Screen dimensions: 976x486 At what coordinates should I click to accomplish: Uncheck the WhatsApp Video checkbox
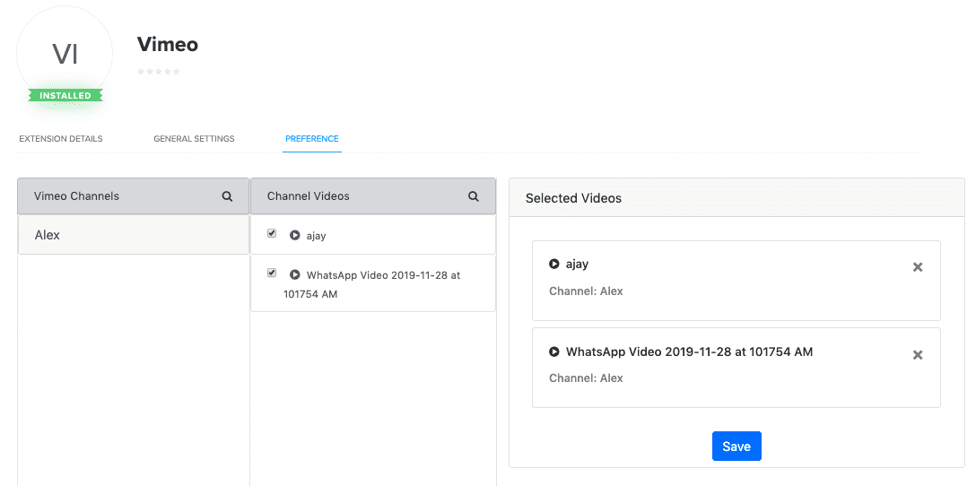[272, 273]
